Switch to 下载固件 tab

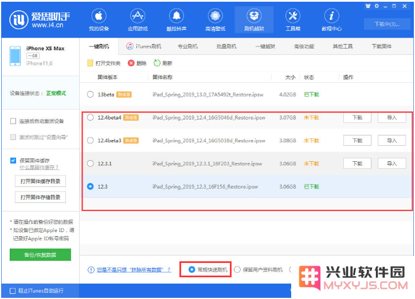click(381, 46)
